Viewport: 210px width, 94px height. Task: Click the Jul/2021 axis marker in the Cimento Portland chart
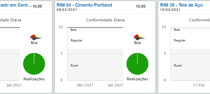pyautogui.click(x=116, y=85)
